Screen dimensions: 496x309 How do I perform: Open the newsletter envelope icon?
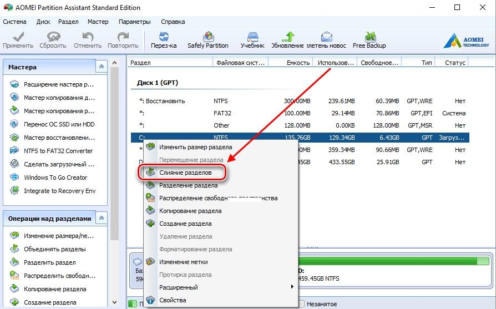pyautogui.click(x=326, y=37)
